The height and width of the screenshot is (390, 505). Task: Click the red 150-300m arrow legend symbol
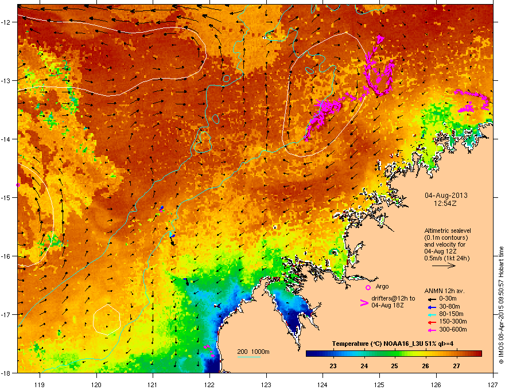tap(432, 322)
